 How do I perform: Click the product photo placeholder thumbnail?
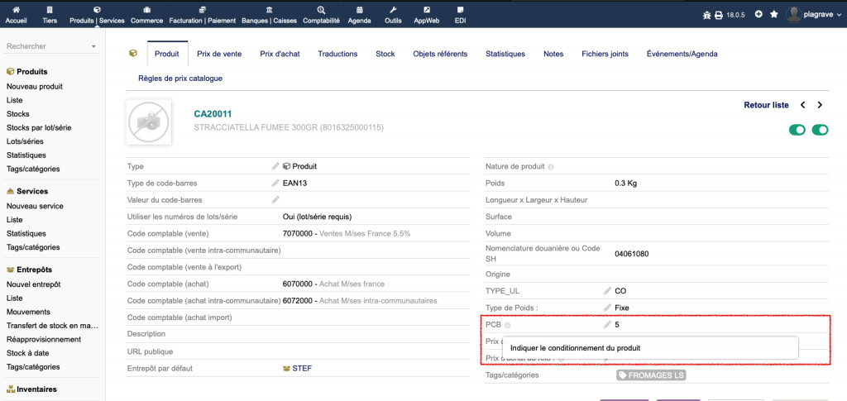pos(149,122)
